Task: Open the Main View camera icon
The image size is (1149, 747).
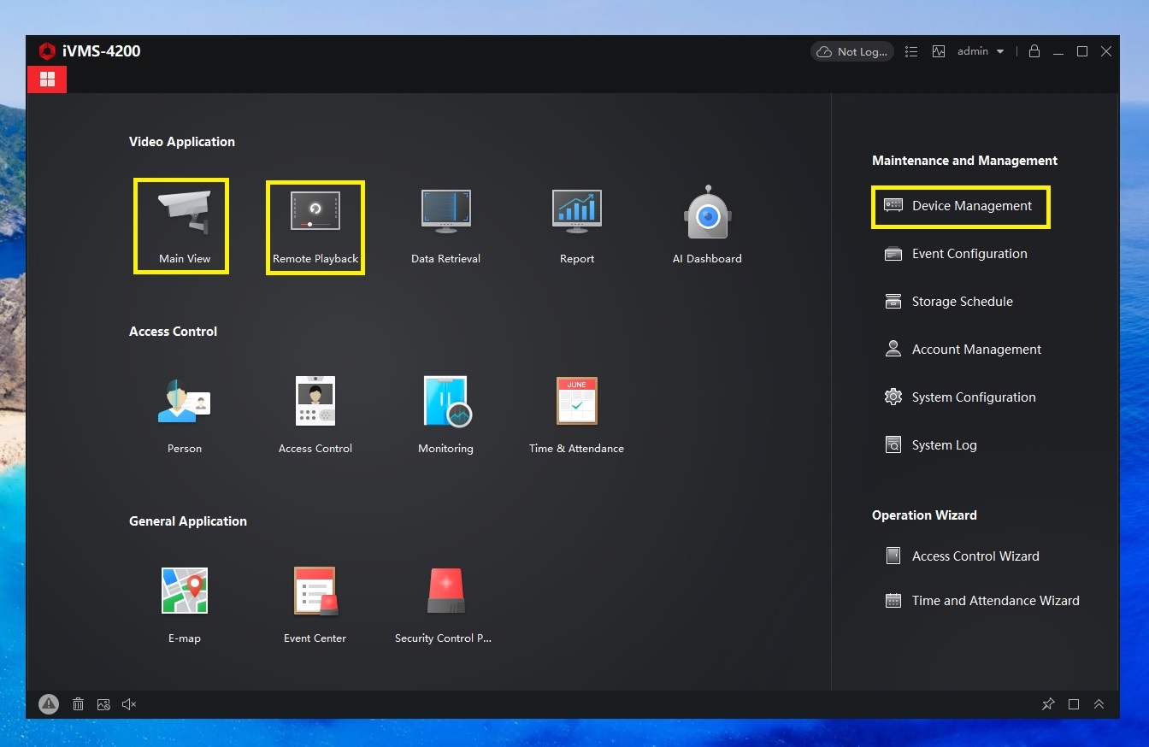Action: [x=184, y=213]
